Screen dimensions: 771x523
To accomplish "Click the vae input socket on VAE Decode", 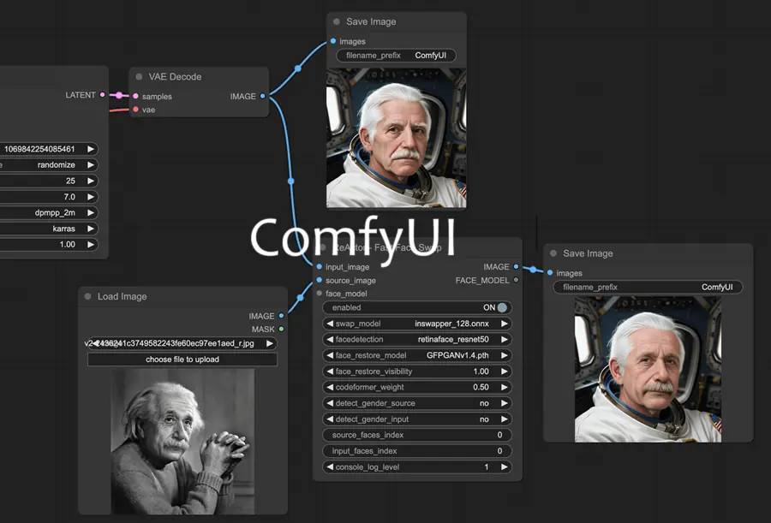I will point(137,110).
